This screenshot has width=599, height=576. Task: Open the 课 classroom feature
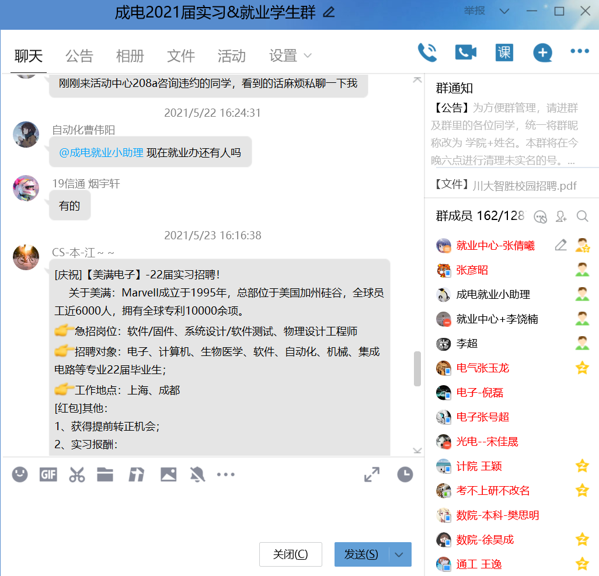[504, 52]
